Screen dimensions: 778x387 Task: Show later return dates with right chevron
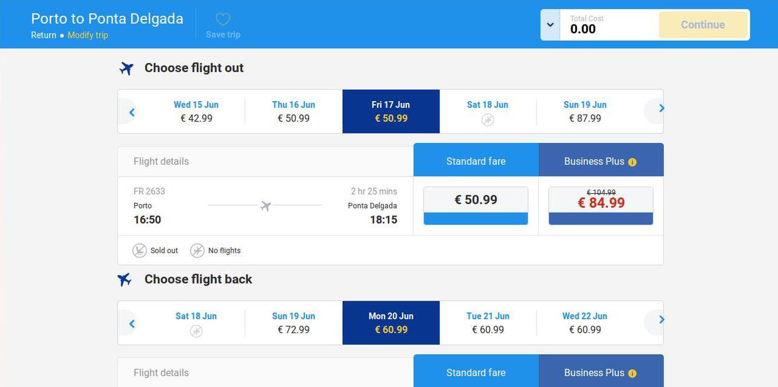coord(661,320)
